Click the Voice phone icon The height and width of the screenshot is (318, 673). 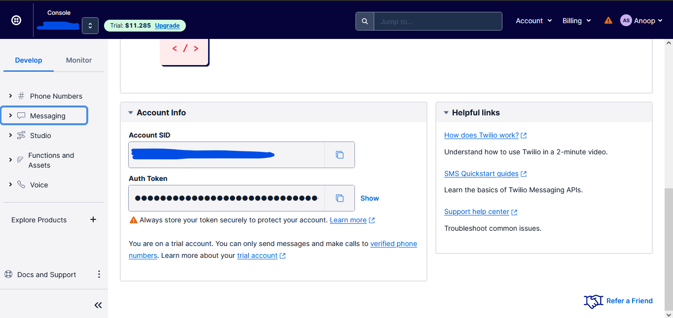[x=21, y=184]
